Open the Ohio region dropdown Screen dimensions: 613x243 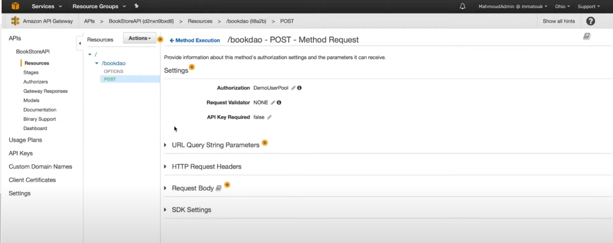(562, 6)
